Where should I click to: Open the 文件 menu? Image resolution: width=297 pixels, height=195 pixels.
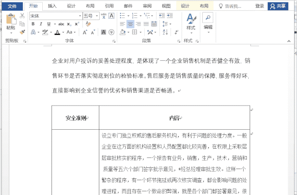coord(12,6)
